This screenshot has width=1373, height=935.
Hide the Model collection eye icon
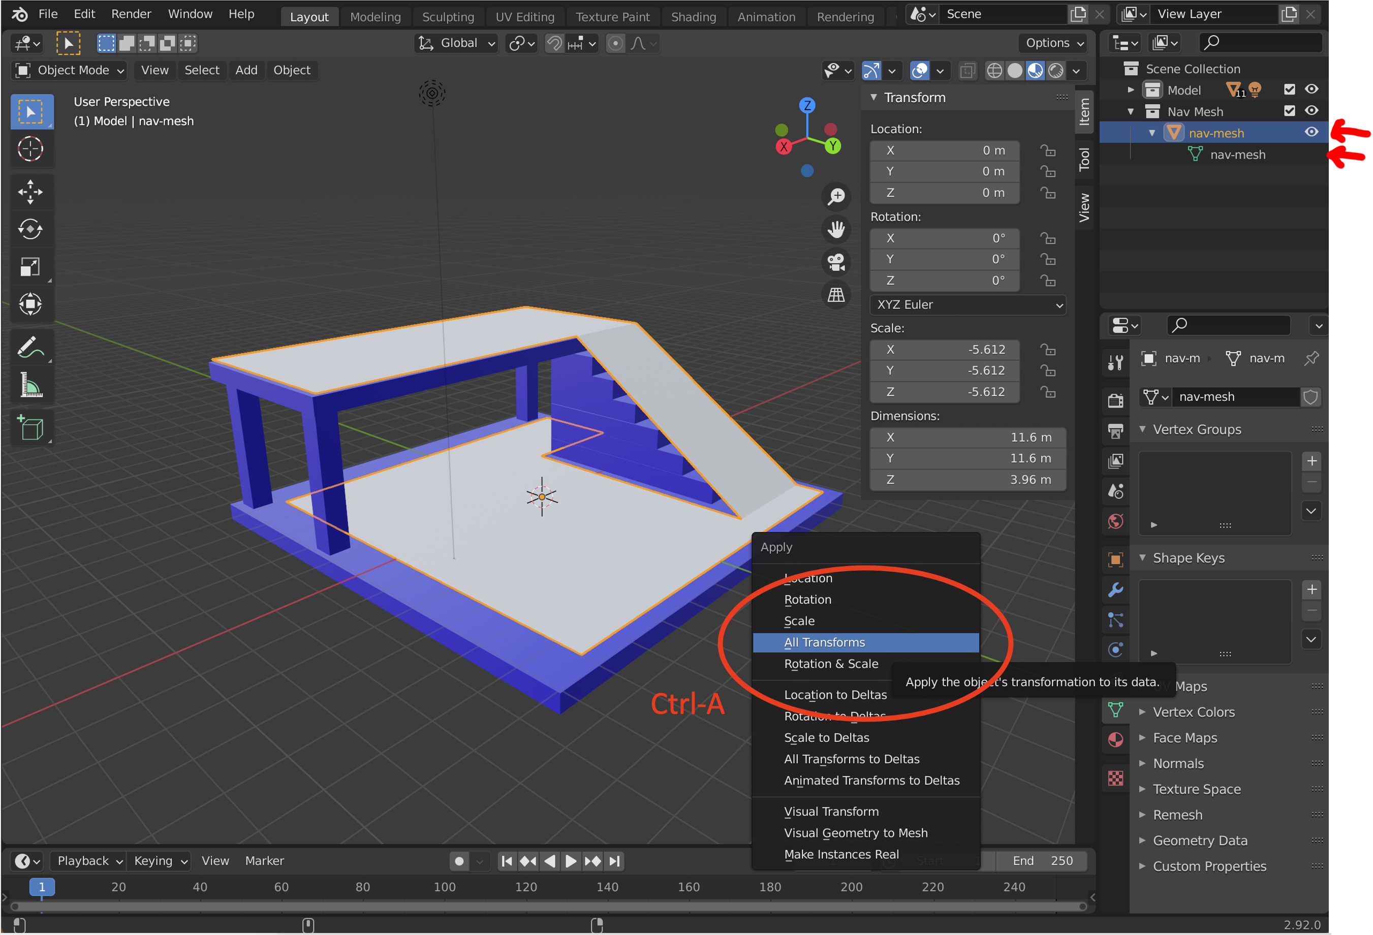1312,89
